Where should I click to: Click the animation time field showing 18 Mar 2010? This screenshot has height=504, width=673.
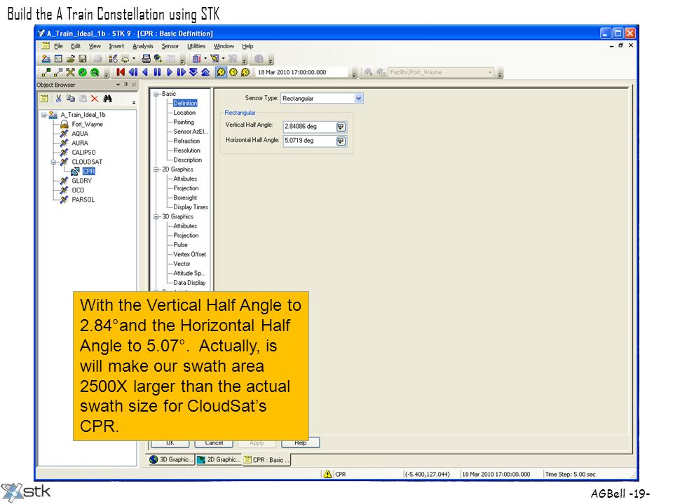tap(302, 72)
